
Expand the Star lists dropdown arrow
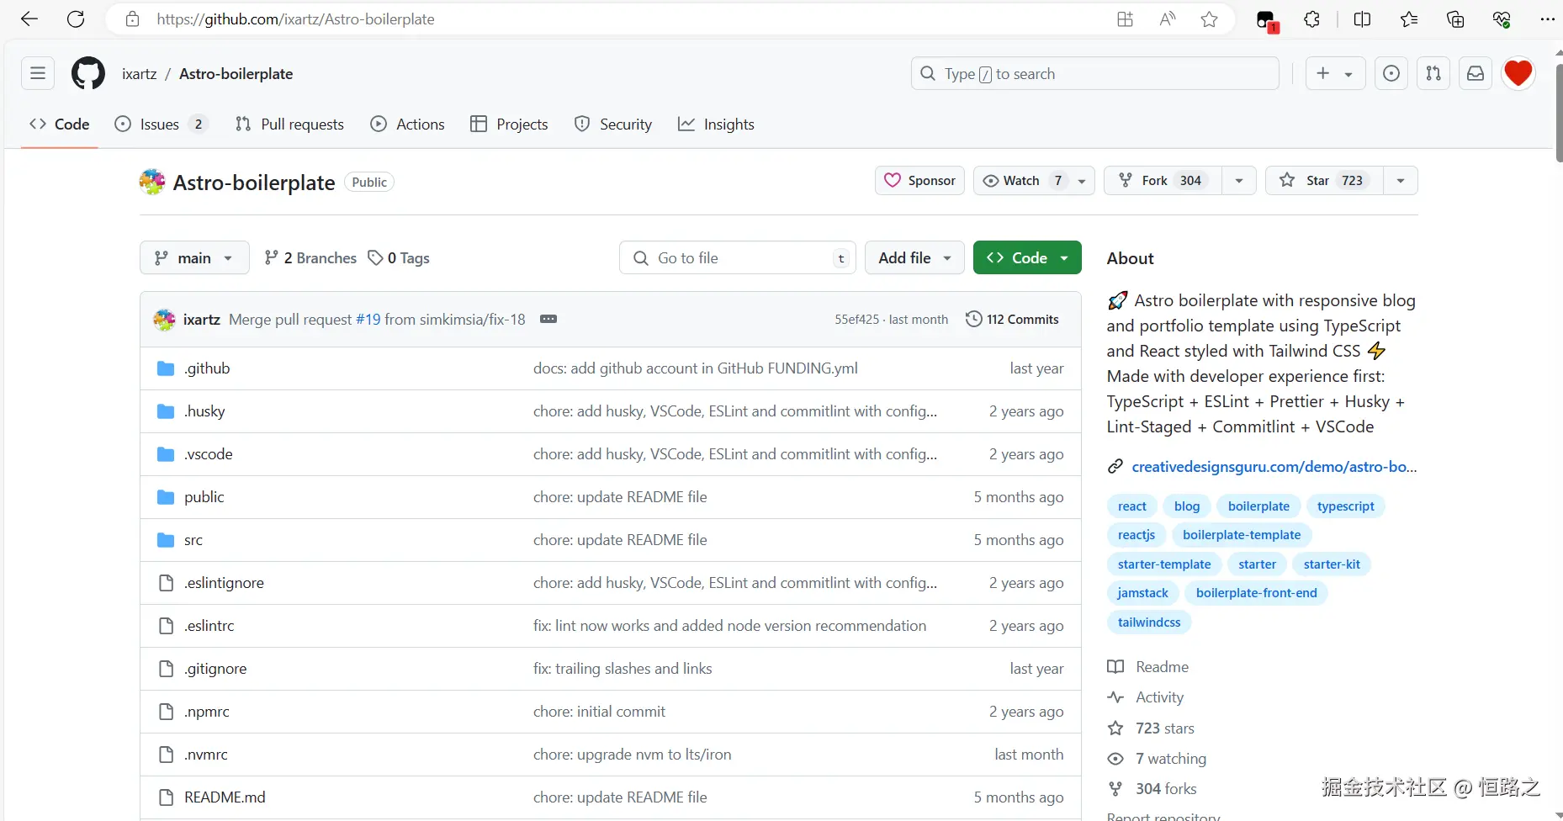1401,181
